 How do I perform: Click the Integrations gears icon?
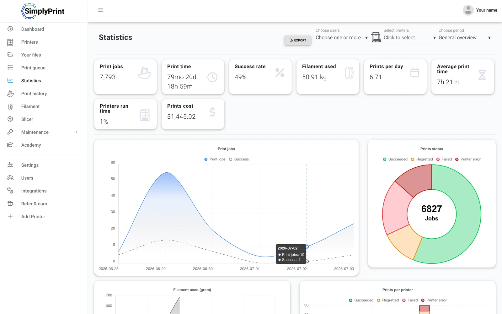(10, 191)
